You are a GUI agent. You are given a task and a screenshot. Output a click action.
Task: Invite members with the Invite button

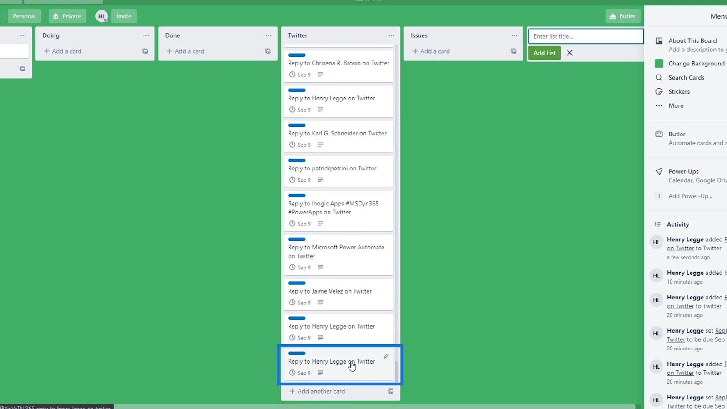pos(124,16)
